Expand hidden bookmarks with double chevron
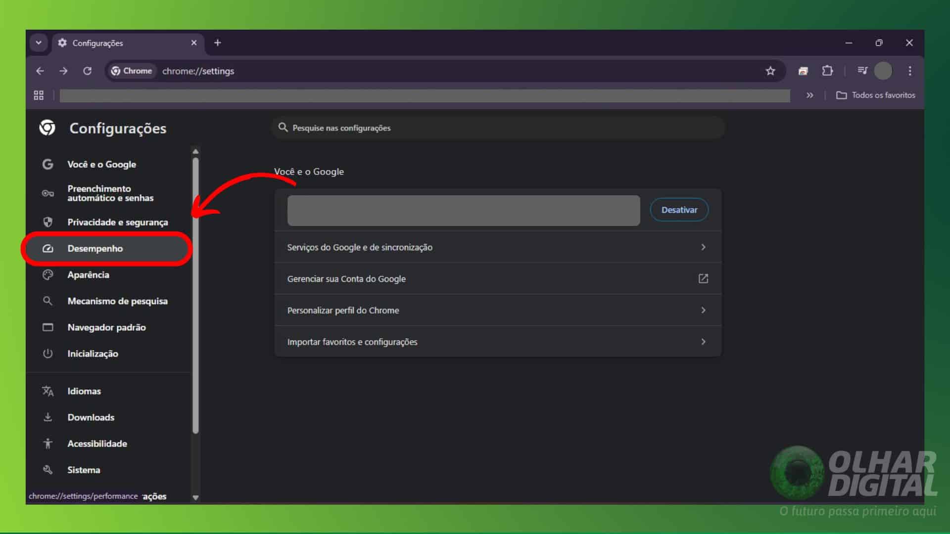This screenshot has height=534, width=950. tap(810, 95)
